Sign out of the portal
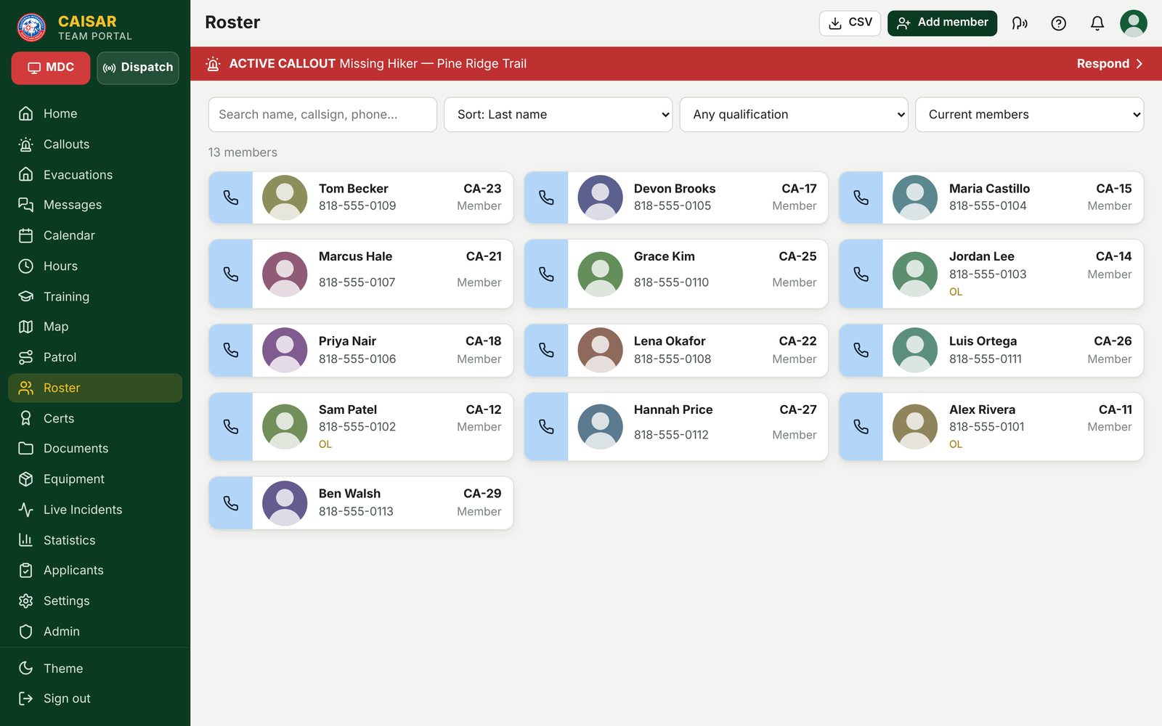The image size is (1162, 726). pyautogui.click(x=95, y=698)
